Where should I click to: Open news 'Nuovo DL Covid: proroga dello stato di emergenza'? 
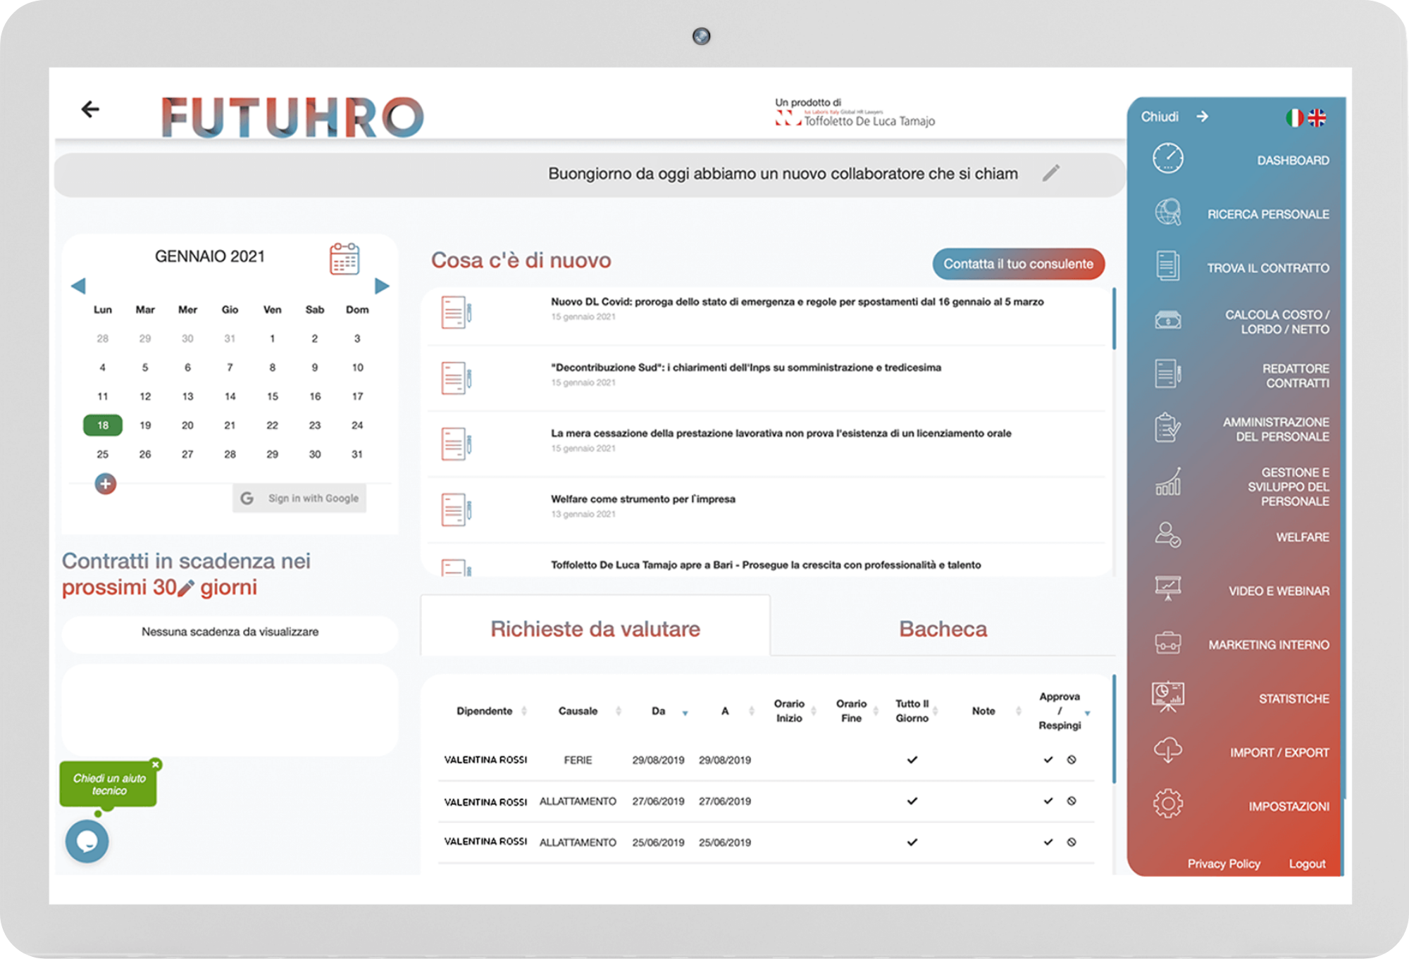click(x=797, y=301)
